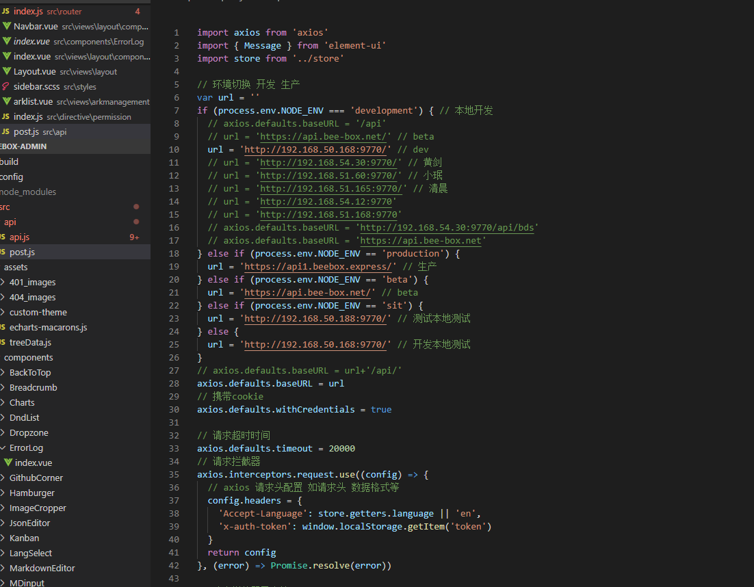
Task: Click the Vue icon beside Layout.vue
Action: tap(6, 72)
